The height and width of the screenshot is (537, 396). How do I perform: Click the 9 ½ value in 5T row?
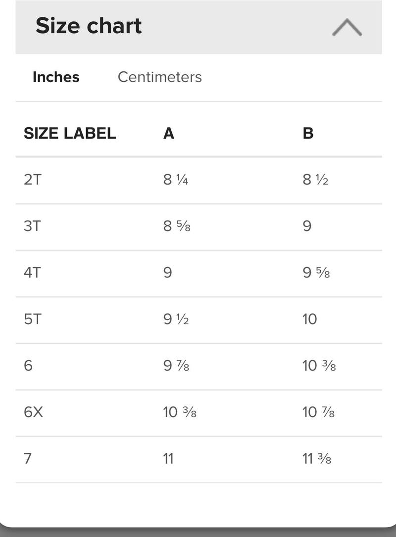pyautogui.click(x=176, y=319)
